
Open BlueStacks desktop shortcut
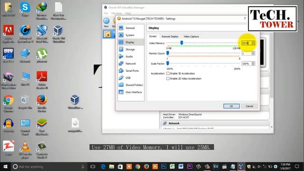coord(42,127)
